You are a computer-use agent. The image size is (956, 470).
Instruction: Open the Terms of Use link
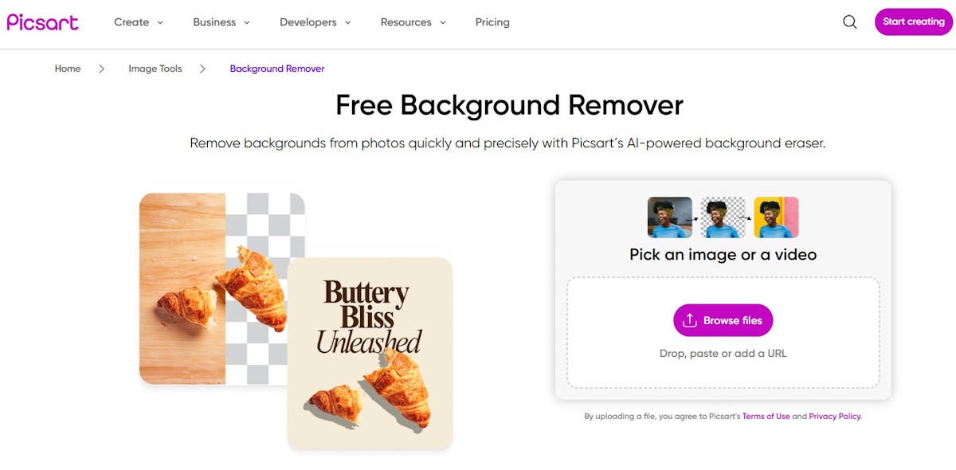(x=766, y=416)
